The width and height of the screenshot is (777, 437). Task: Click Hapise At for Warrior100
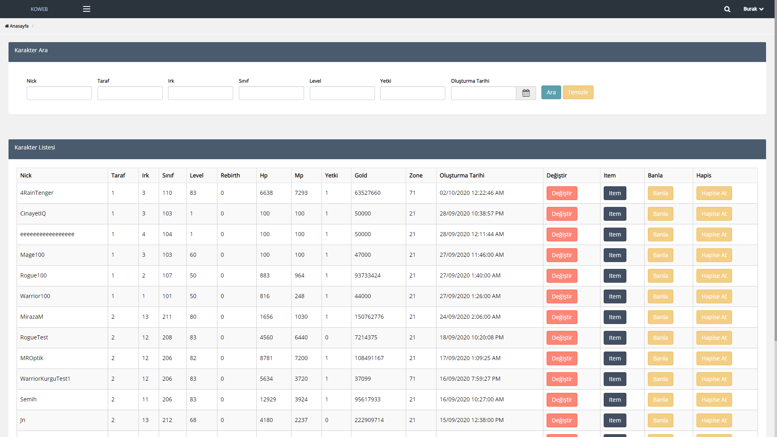714,296
